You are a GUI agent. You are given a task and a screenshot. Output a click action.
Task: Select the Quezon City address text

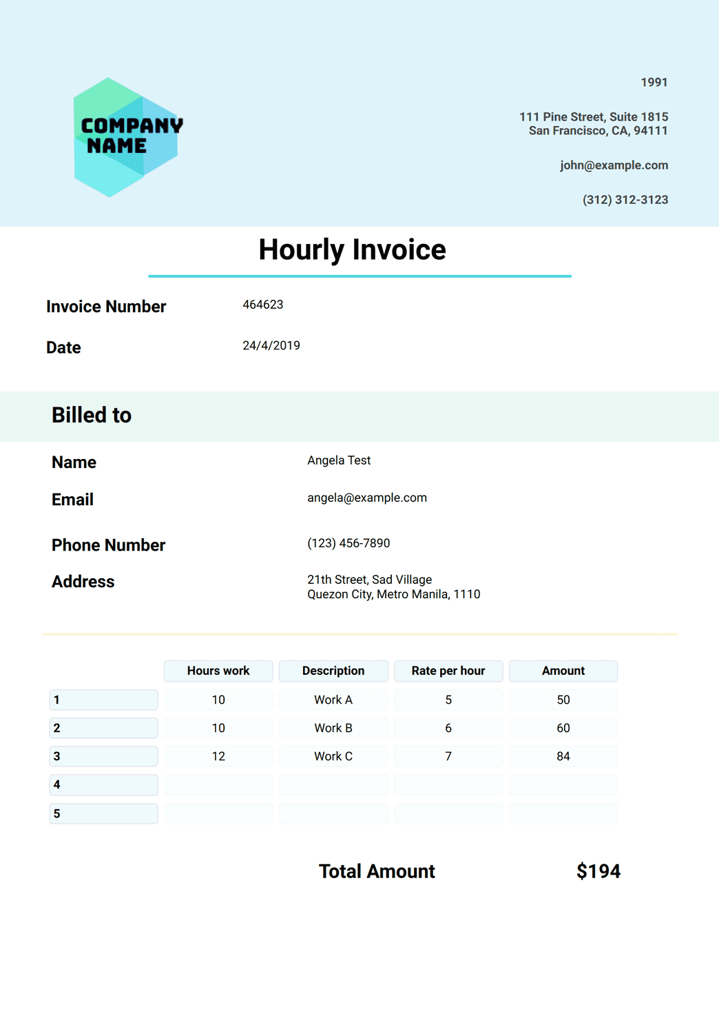coord(394,587)
